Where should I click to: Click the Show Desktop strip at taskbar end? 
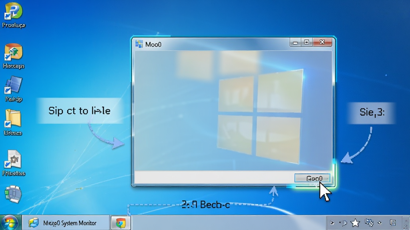pos(406,223)
